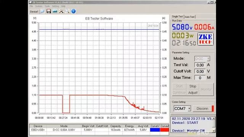
Task: Open the File menu
Action: [x=31, y=6]
